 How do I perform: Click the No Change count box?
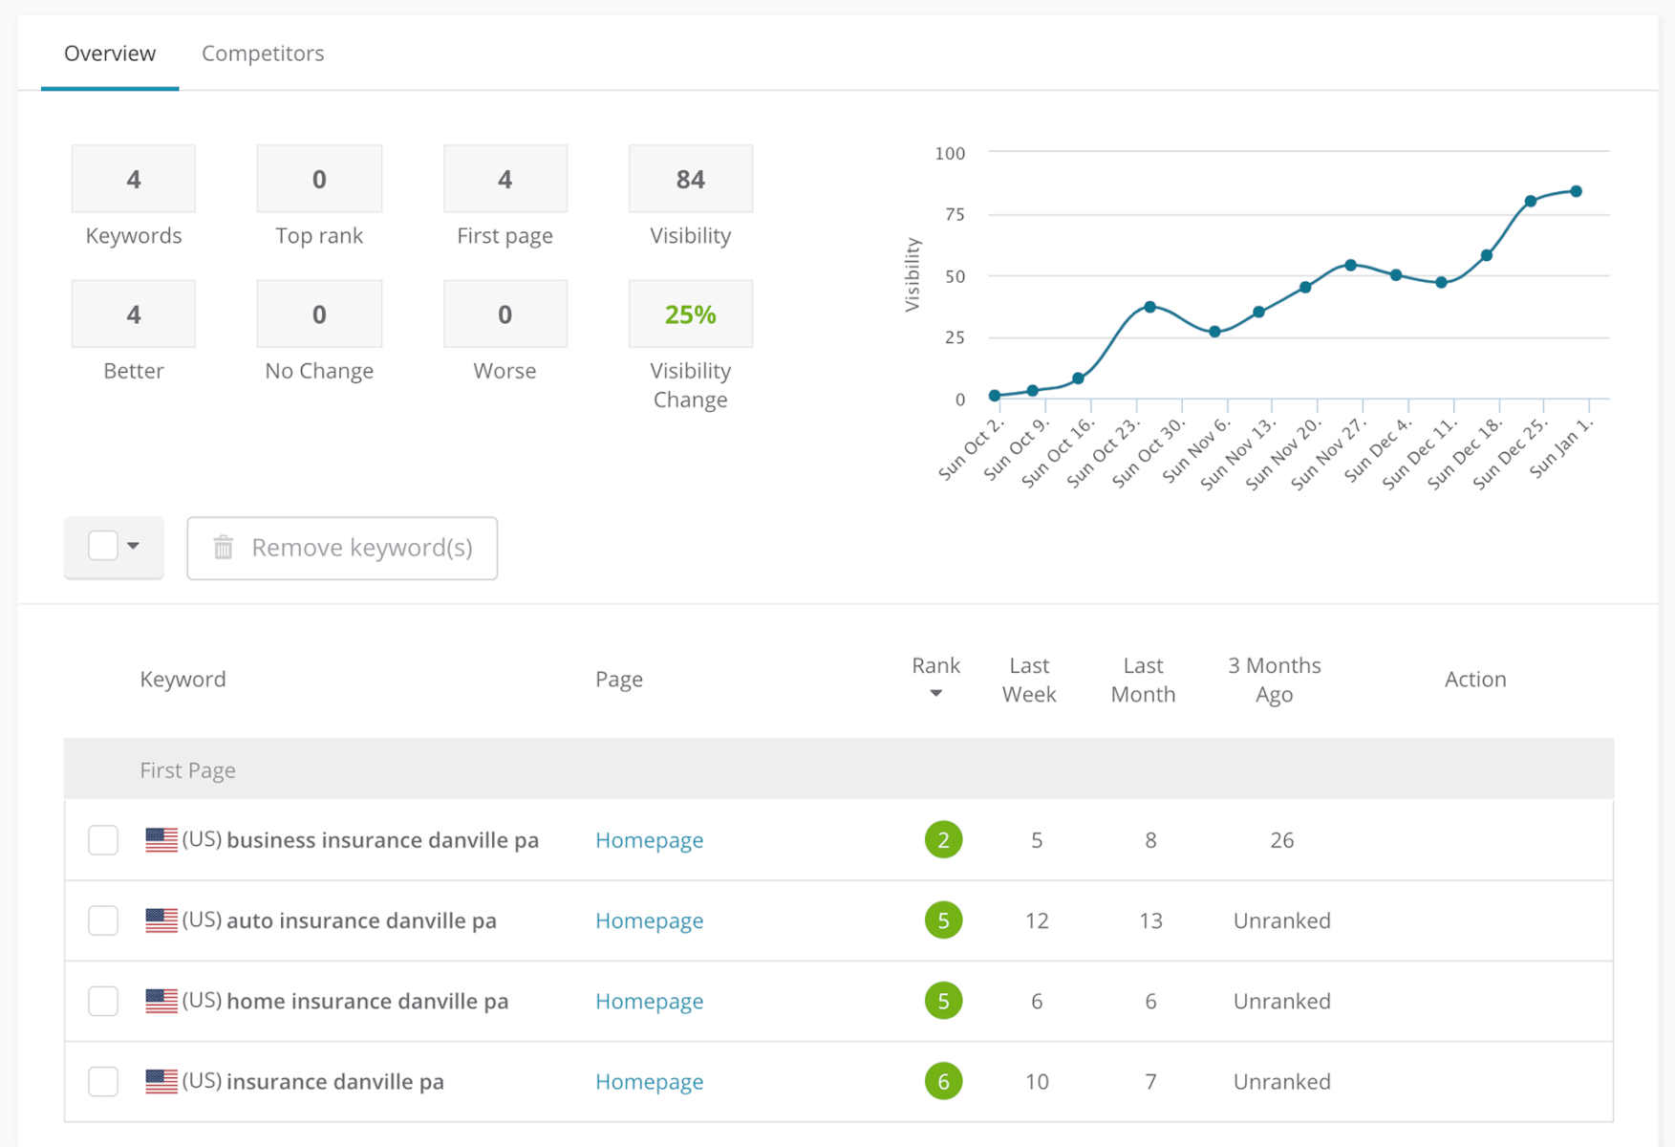click(x=319, y=314)
